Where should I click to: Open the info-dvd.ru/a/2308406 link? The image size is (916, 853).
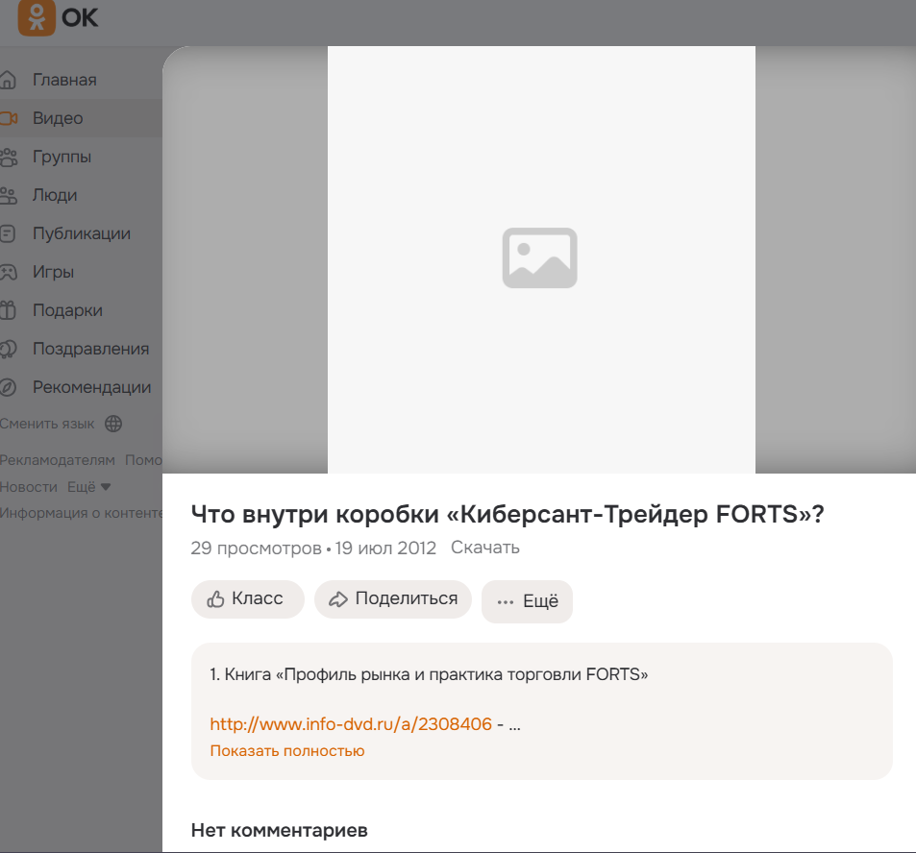[x=351, y=724]
